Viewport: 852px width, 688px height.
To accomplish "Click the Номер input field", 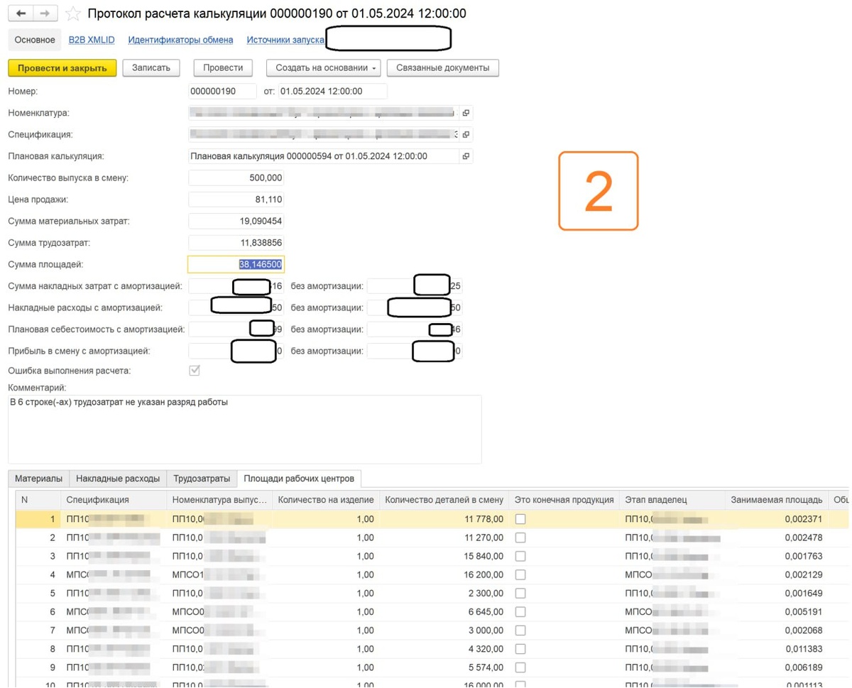I will pos(222,91).
